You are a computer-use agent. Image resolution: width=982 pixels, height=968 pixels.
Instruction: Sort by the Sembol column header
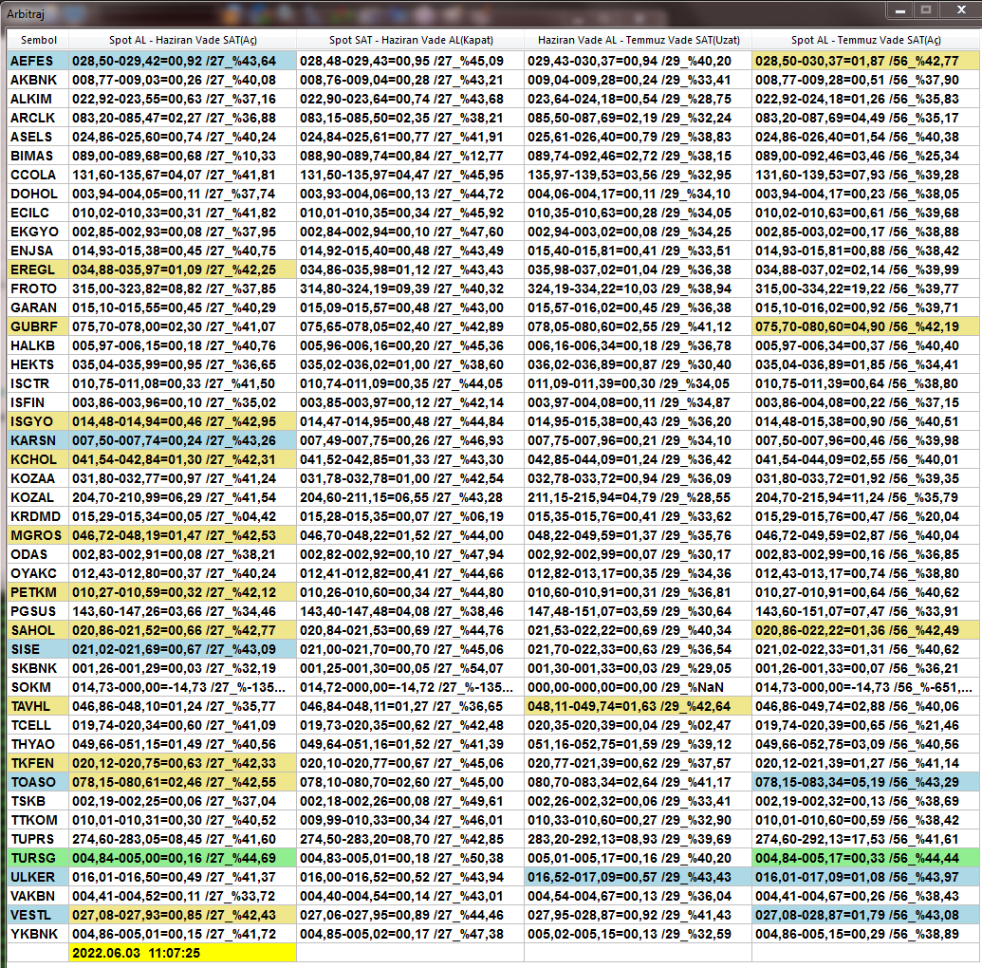(38, 40)
